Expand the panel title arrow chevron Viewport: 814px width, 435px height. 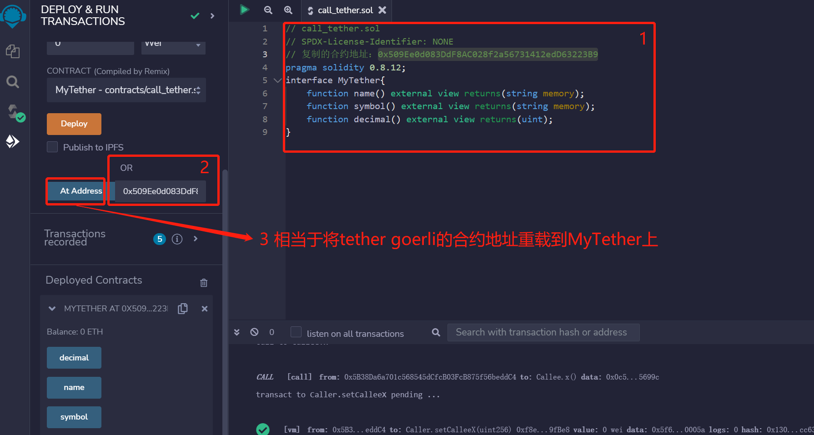[x=212, y=16]
